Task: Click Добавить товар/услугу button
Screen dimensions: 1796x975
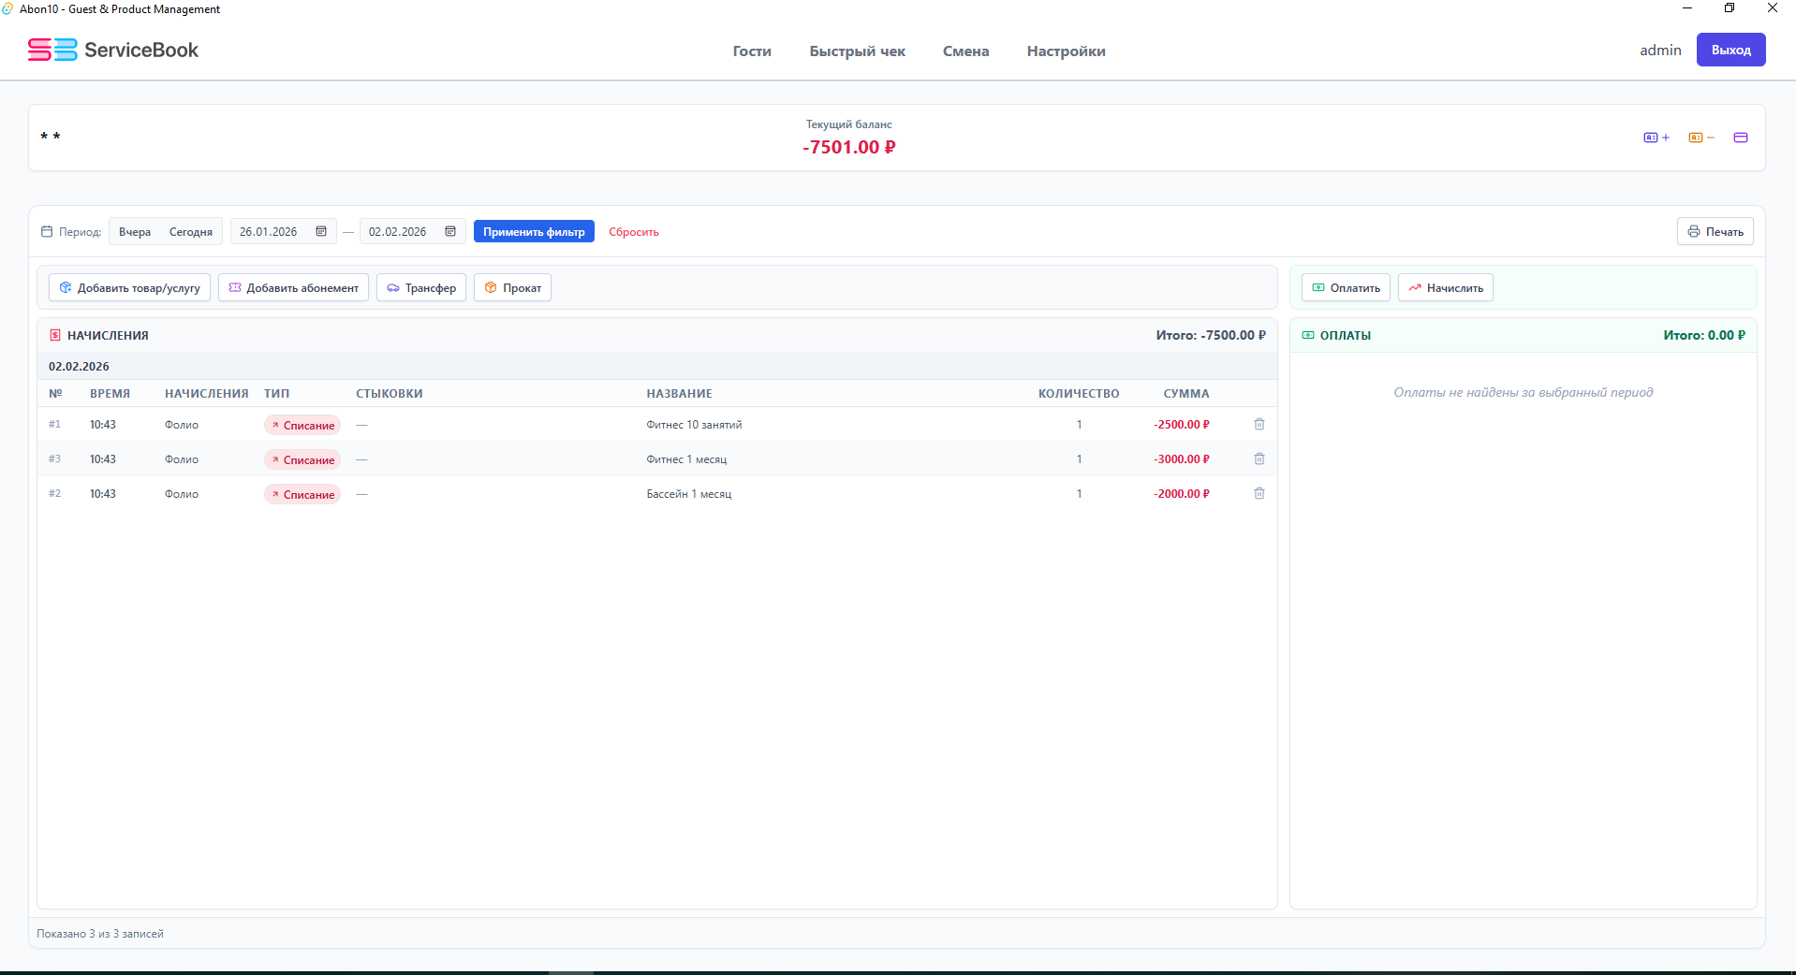Action: (x=129, y=288)
